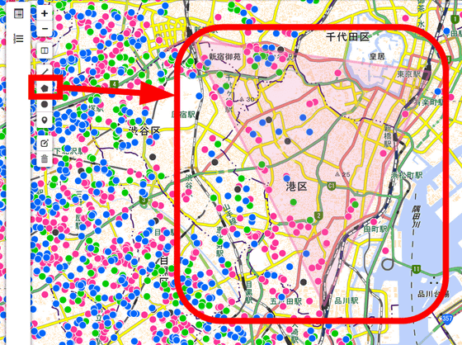This screenshot has width=462, height=345.
Task: Click the 五反田駅 station label
Action: [285, 301]
